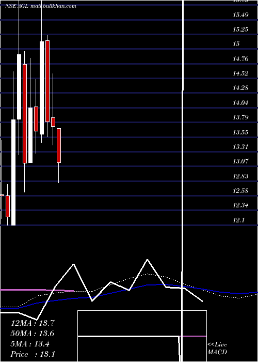Click the 15 price axis label
The image size is (258, 362).
coord(236,44)
